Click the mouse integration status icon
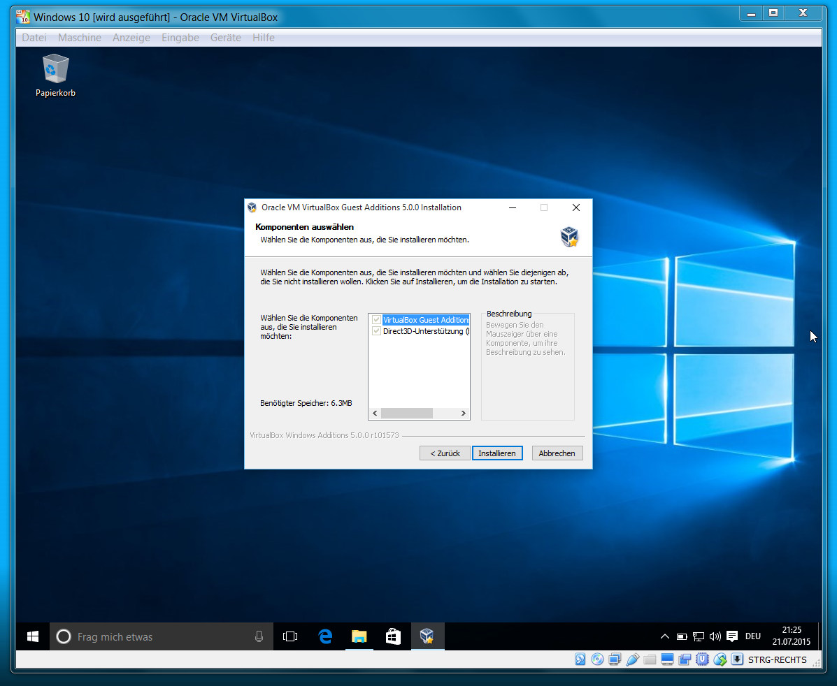 pos(720,659)
